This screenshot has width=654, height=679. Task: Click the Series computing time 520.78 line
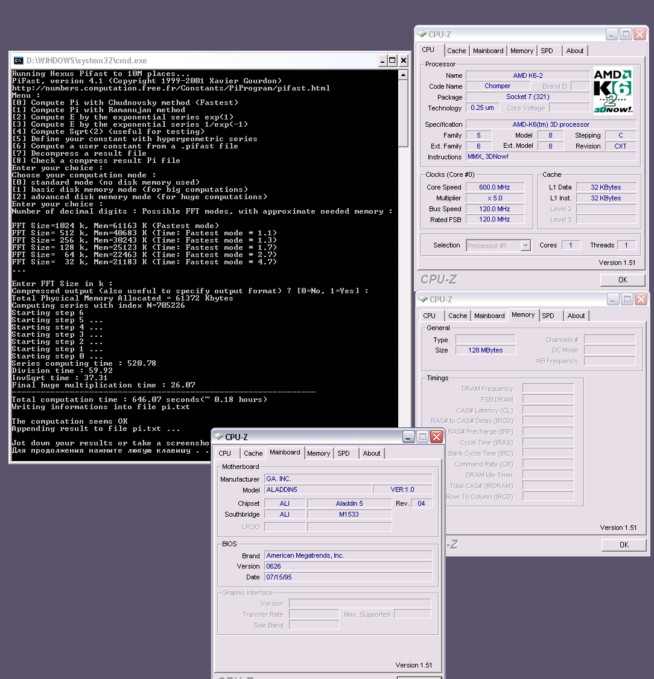(84, 363)
